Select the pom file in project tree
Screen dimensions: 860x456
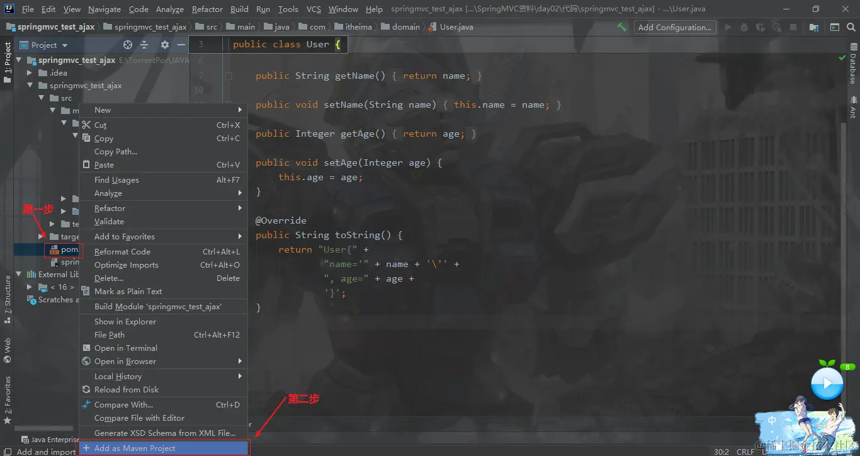click(64, 249)
